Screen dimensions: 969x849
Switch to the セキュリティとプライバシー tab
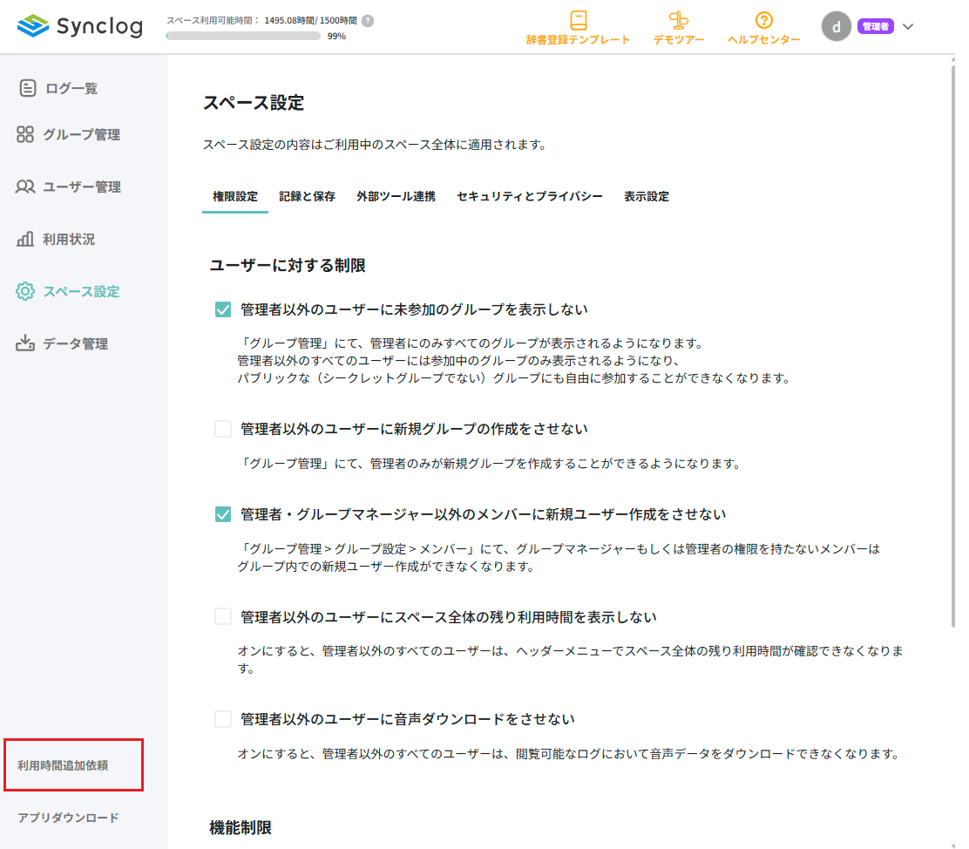pos(530,197)
